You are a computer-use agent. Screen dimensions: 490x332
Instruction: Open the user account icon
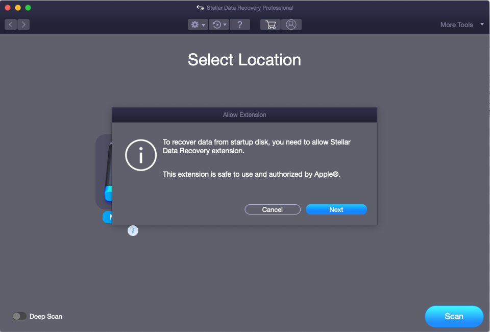click(291, 25)
